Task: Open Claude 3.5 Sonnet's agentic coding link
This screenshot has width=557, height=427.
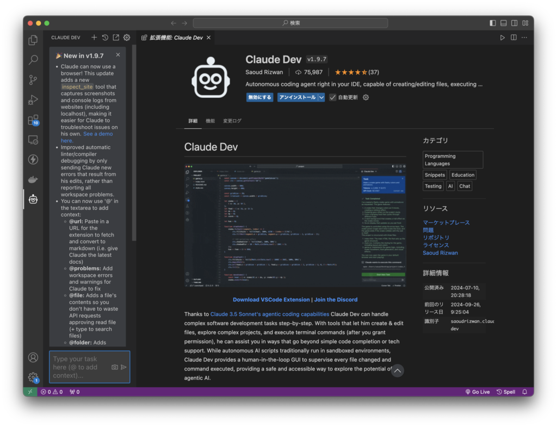Action: pos(270,314)
